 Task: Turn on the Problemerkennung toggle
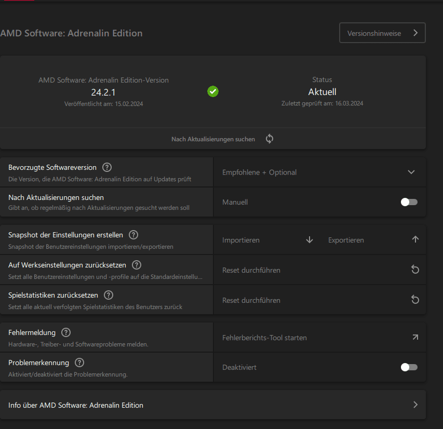pyautogui.click(x=409, y=367)
